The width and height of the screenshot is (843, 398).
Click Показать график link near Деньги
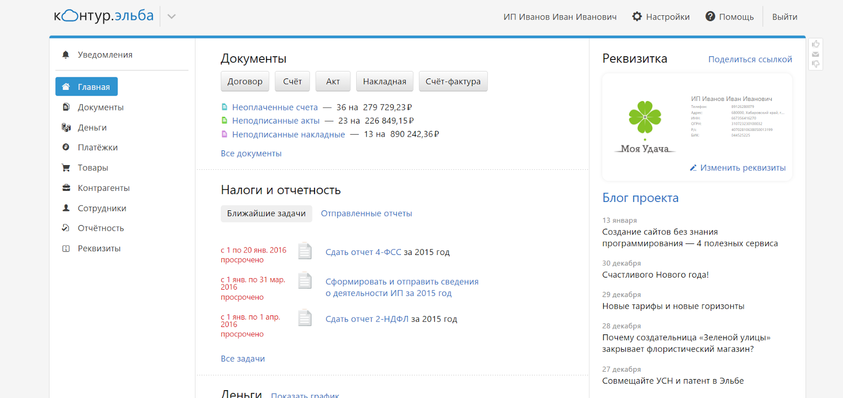[305, 395]
